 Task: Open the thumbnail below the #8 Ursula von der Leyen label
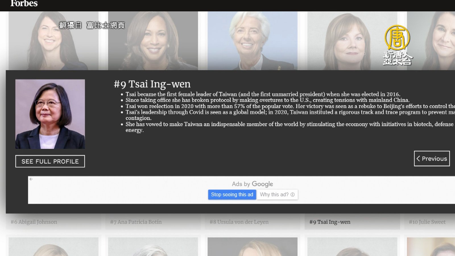click(x=252, y=246)
